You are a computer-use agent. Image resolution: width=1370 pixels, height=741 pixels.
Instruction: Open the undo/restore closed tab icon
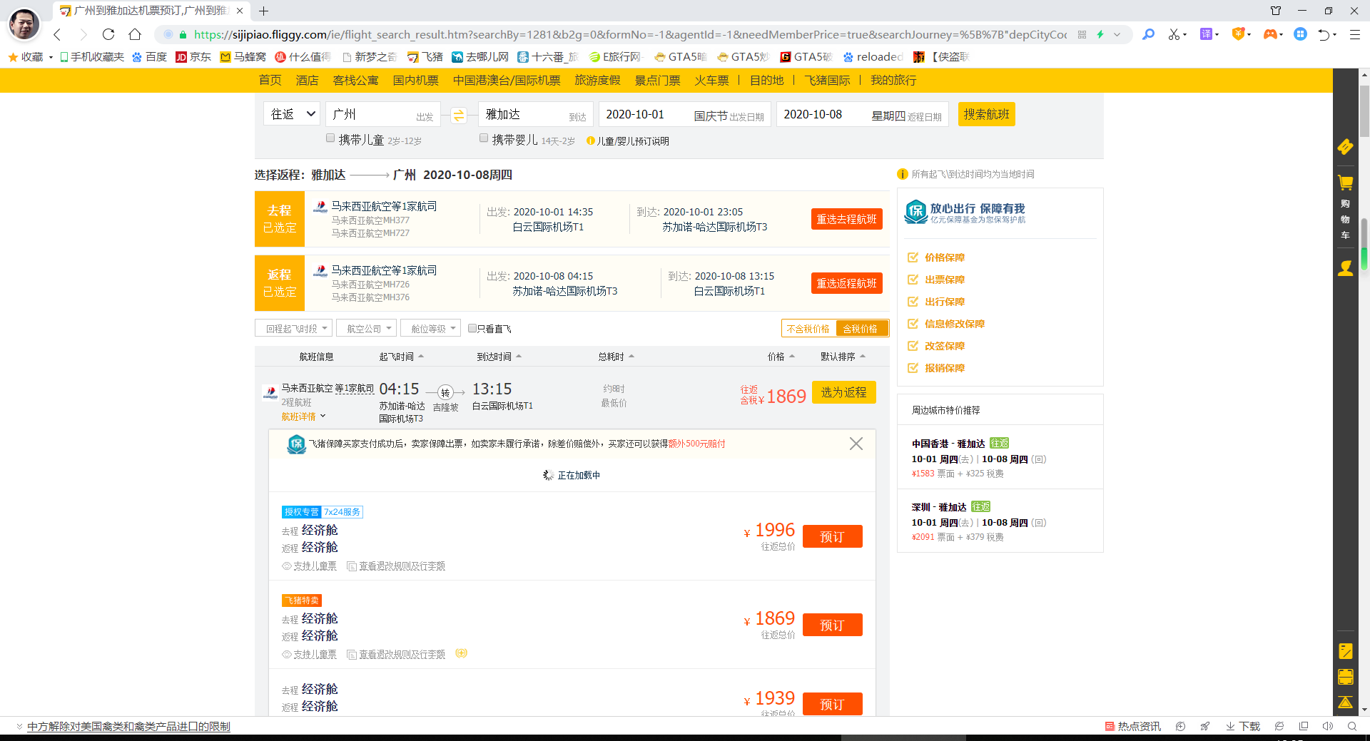pos(1324,34)
